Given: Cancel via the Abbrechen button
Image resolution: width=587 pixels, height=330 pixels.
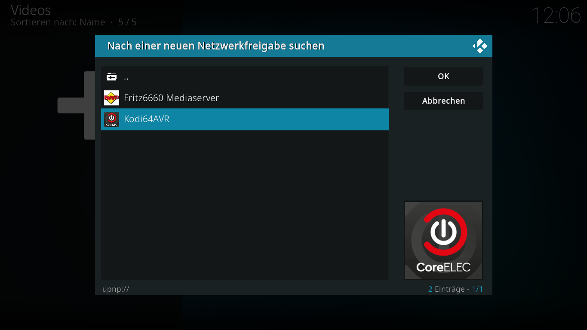Looking at the screenshot, I should pyautogui.click(x=443, y=101).
